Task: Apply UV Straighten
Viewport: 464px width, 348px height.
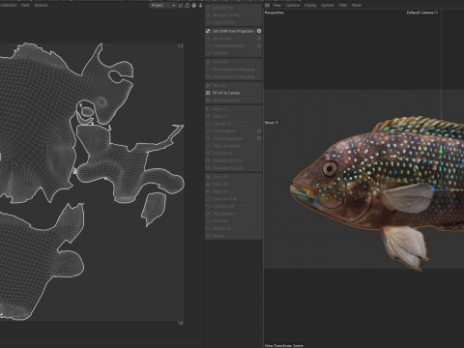Action: pos(230,131)
